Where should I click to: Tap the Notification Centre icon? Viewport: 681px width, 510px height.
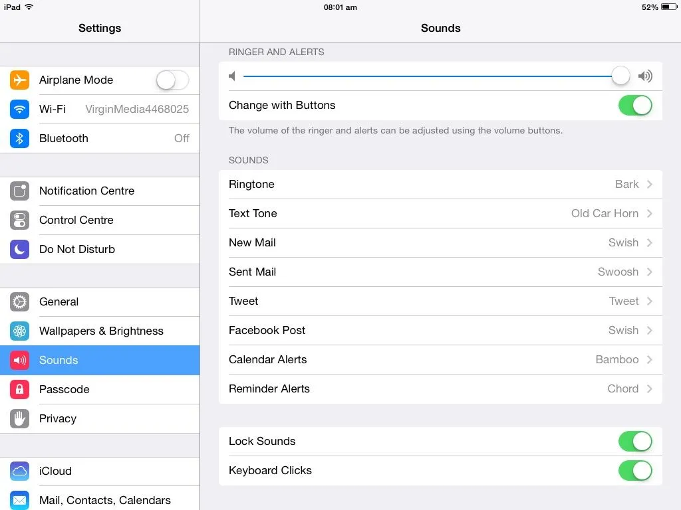click(20, 191)
